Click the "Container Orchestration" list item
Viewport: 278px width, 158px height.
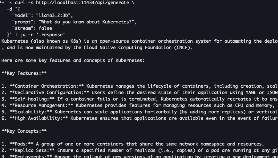140,86
